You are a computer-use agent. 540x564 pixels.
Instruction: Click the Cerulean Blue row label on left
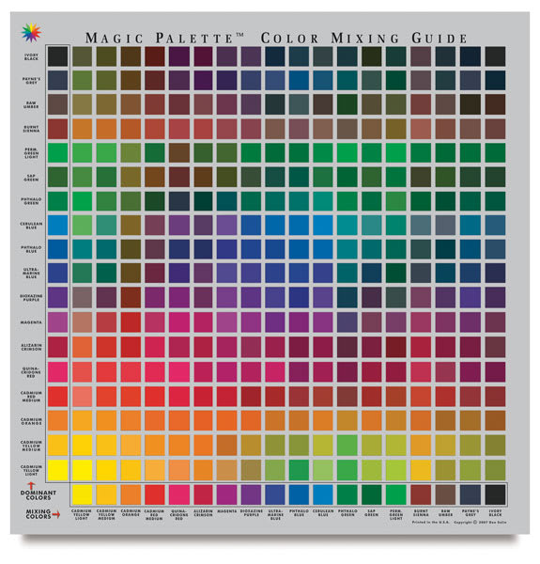click(31, 226)
